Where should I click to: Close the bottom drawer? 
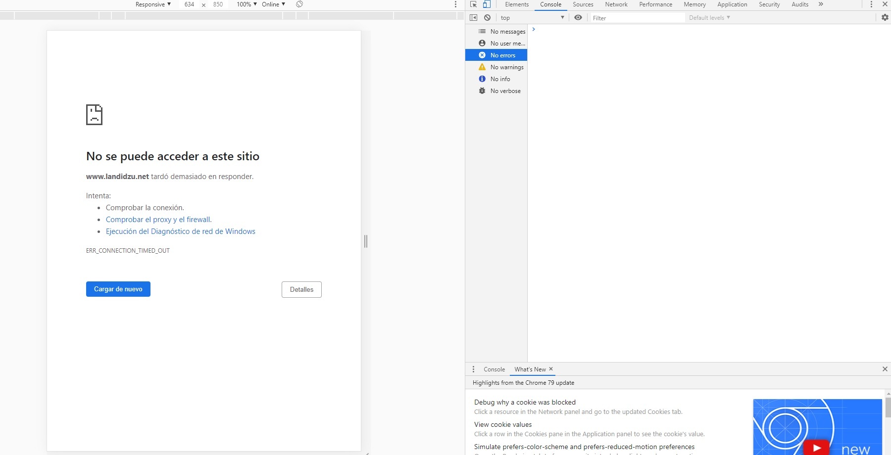click(x=885, y=369)
